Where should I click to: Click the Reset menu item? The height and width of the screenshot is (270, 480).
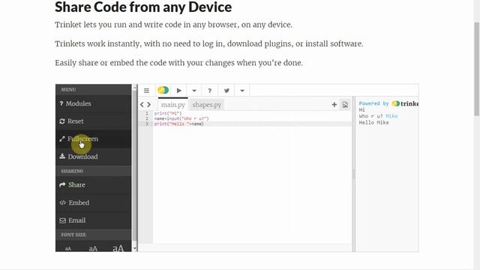pos(93,121)
